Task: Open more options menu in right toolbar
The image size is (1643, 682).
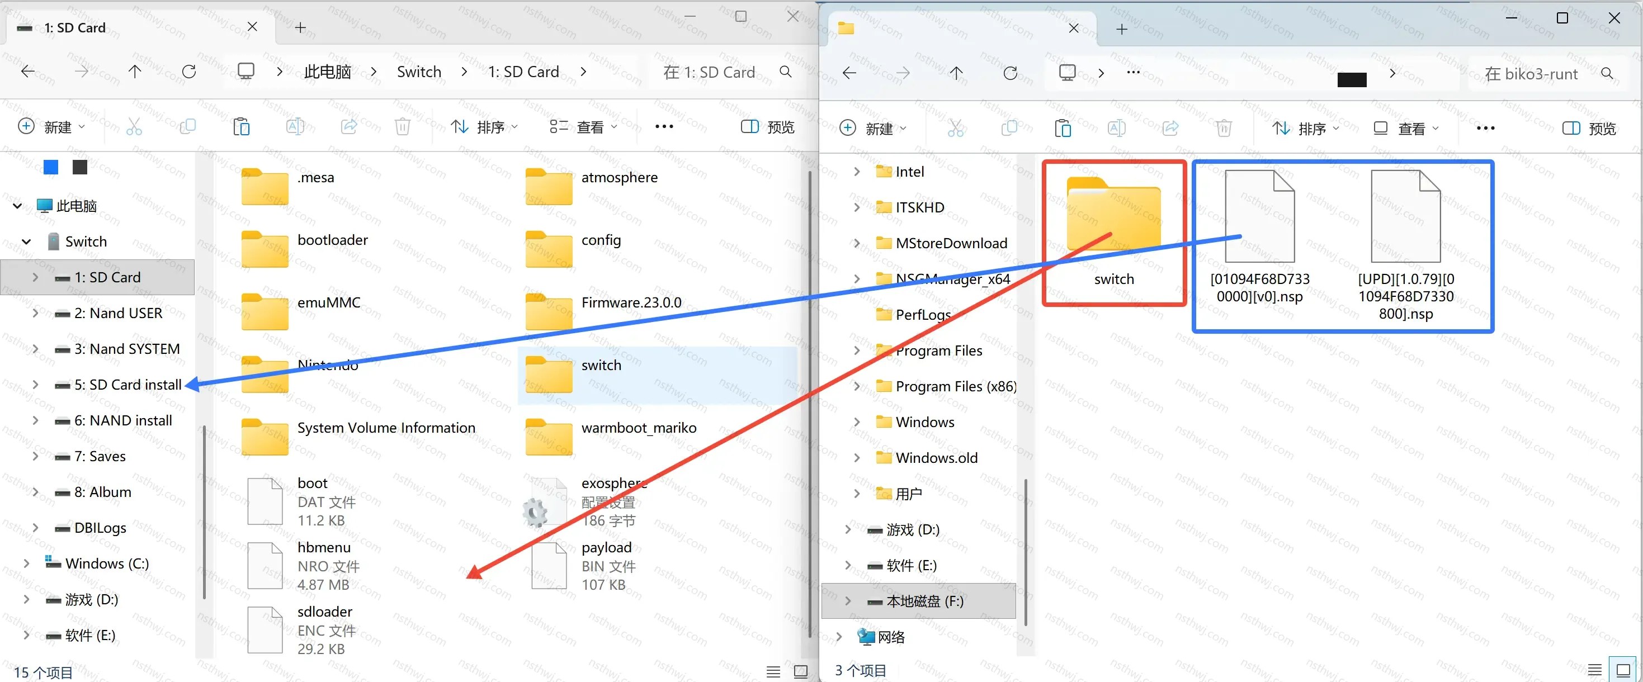Action: point(1485,128)
